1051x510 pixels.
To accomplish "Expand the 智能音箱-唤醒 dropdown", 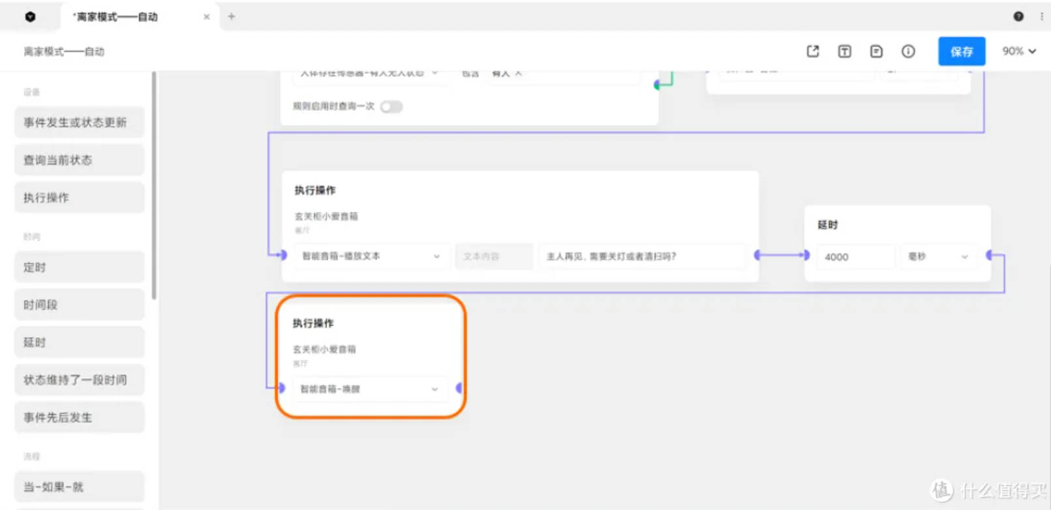I will tap(369, 389).
